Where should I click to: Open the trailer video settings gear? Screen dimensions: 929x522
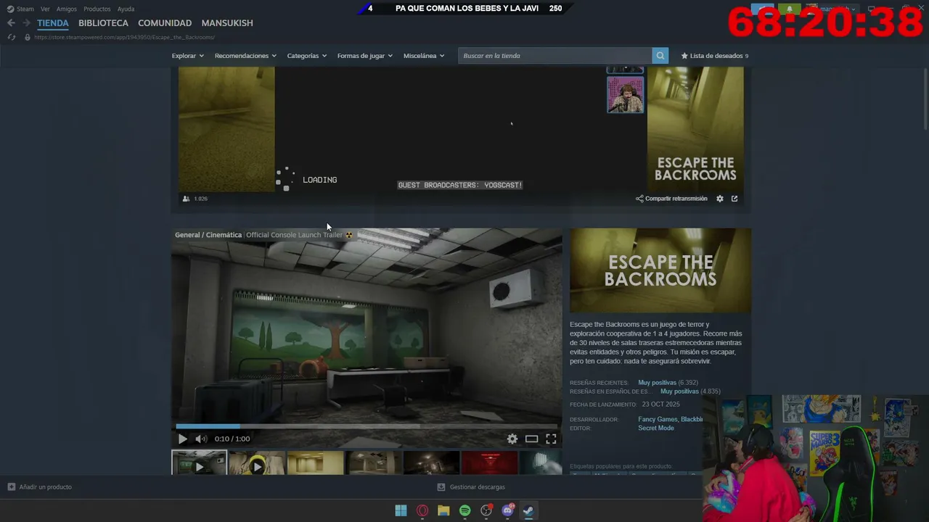pos(512,439)
